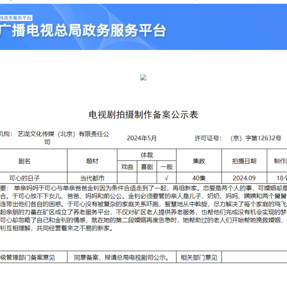Click the empty 戏曲 cell in data row
The image size is (287, 287).
tap(127, 178)
